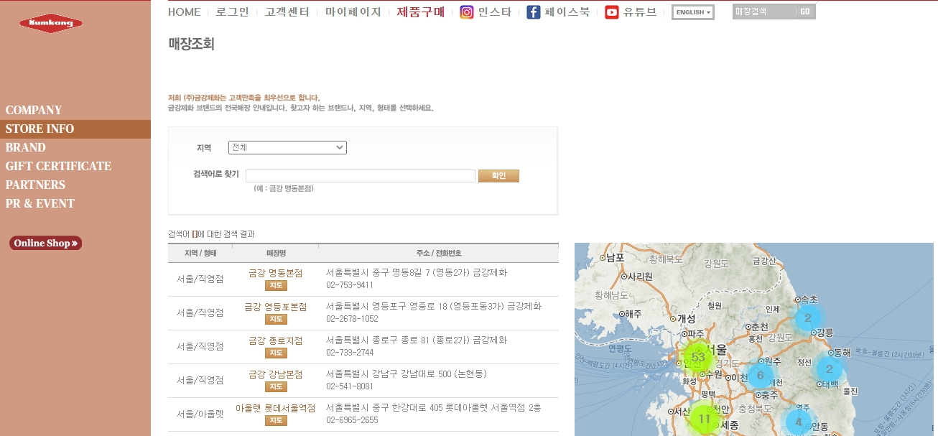Click phone number 02-733-2744

(350, 353)
